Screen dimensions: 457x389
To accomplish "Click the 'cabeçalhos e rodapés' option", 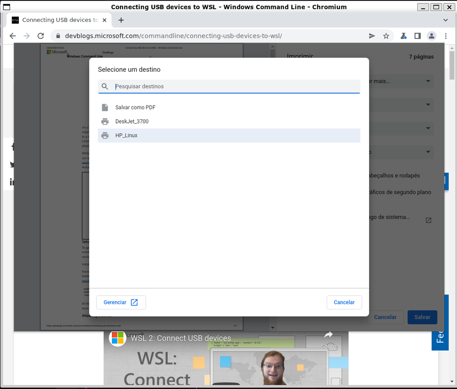I will click(394, 176).
